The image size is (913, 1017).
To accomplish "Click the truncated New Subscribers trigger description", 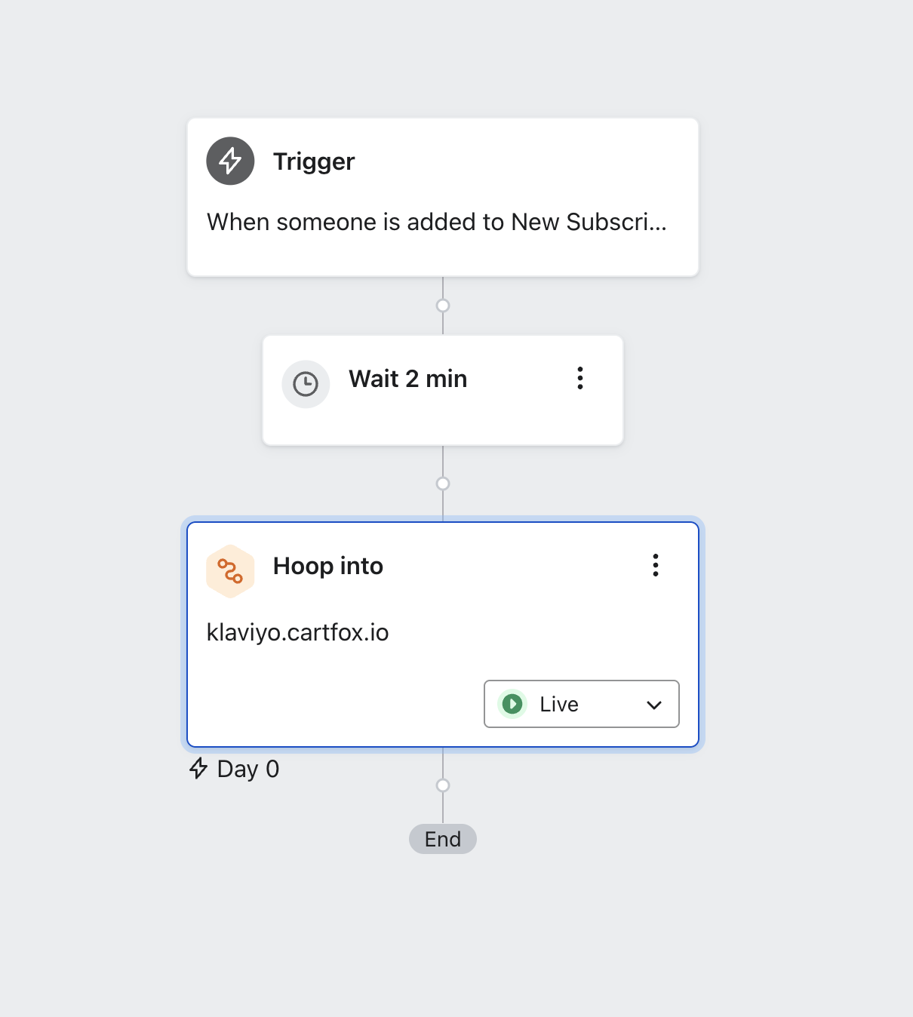I will click(438, 222).
